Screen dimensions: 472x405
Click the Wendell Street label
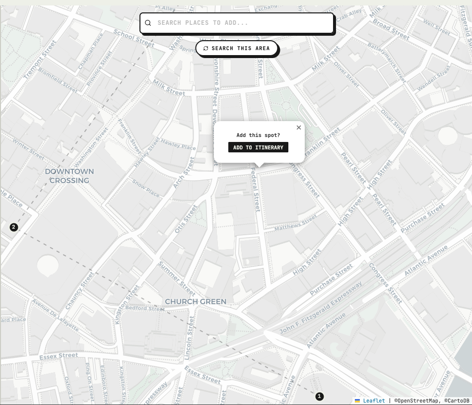(434, 78)
